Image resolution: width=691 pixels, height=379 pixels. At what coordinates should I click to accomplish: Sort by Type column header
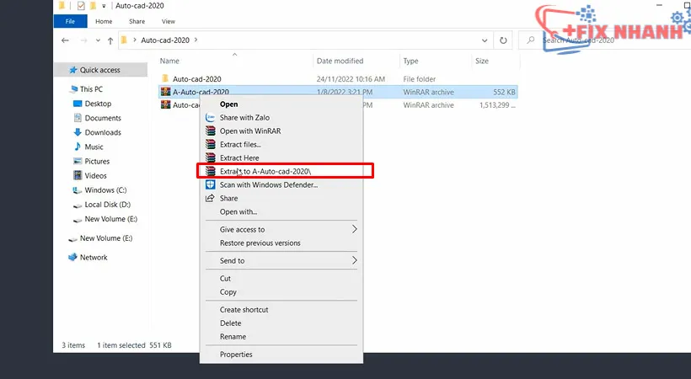click(x=410, y=61)
